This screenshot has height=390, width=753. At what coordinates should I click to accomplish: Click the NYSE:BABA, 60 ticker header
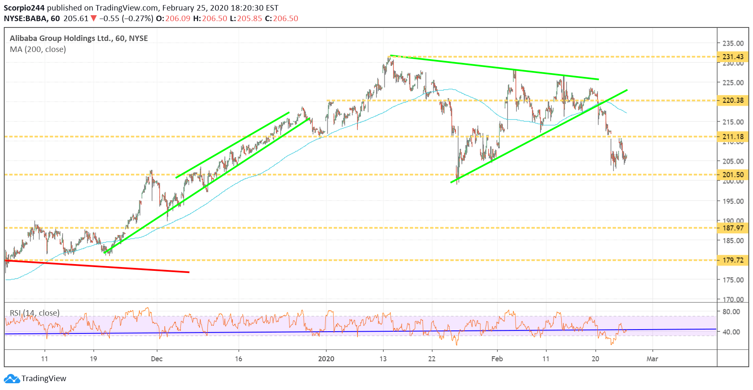[x=32, y=19]
